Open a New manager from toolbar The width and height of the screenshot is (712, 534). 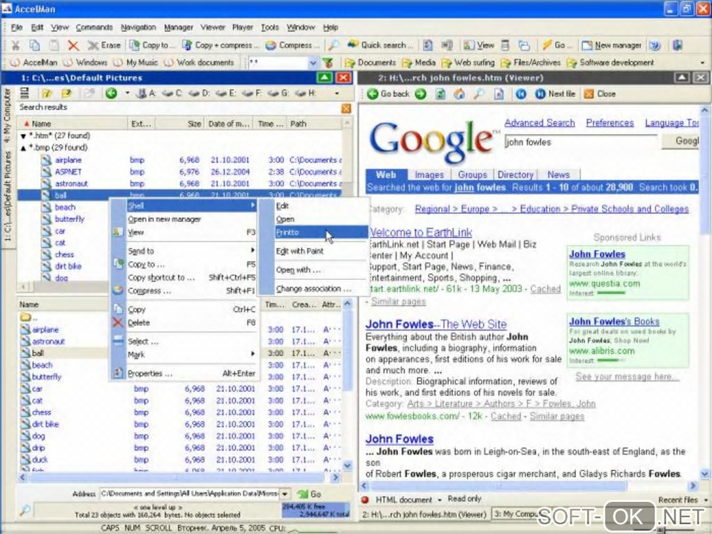coord(611,45)
